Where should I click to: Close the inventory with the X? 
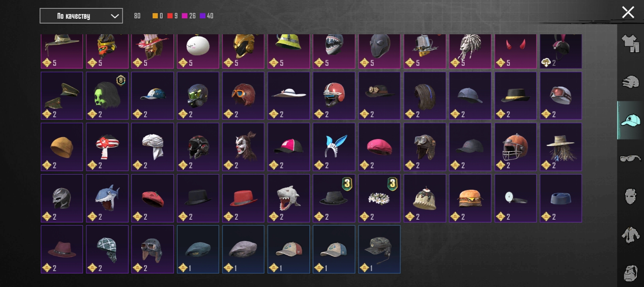pyautogui.click(x=628, y=12)
